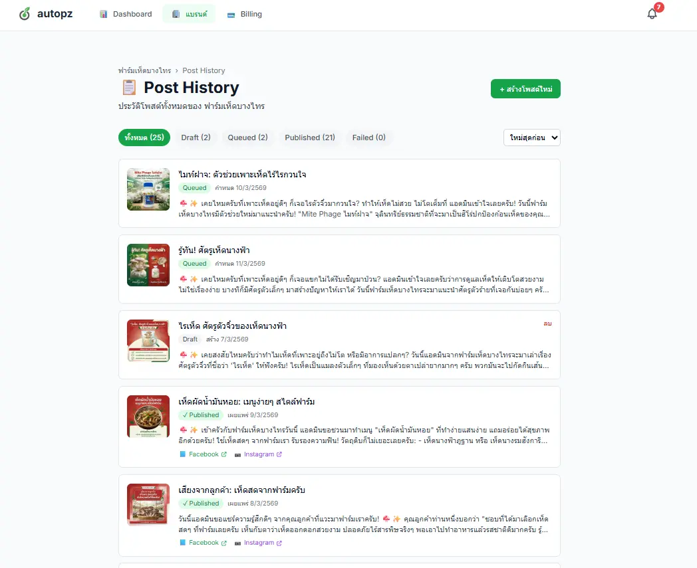
Task: Filter by Published (21) tab
Action: pos(310,138)
